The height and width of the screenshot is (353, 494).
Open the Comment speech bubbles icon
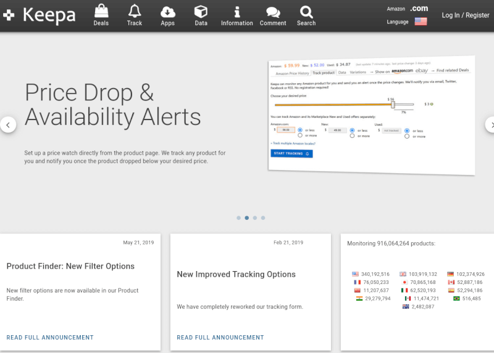(273, 12)
